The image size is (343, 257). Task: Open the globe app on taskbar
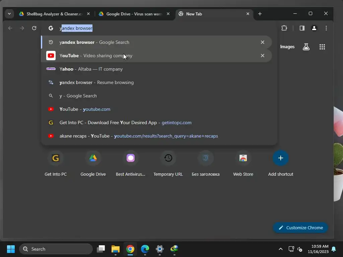[174, 249]
